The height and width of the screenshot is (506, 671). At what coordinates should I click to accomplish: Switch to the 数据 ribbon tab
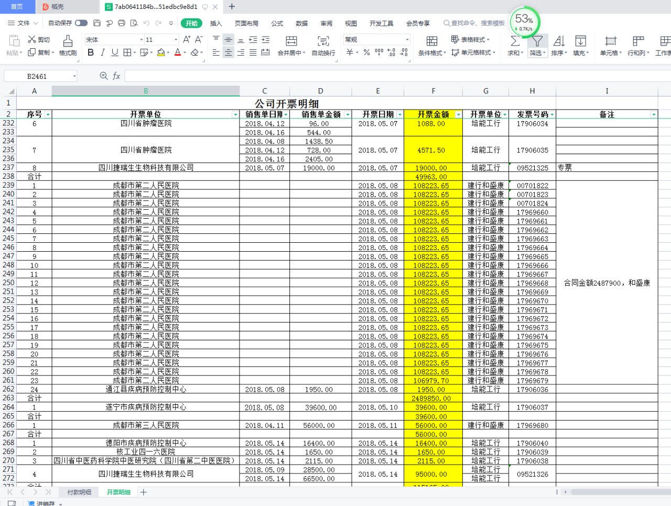coord(302,23)
